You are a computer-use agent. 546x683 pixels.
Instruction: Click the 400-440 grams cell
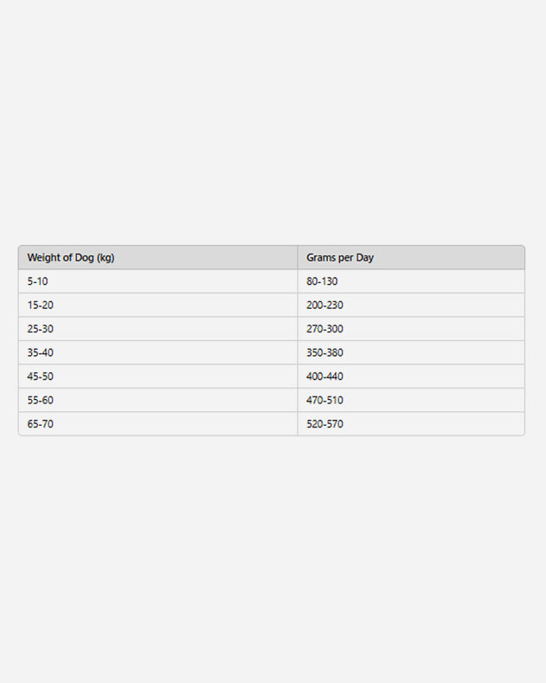pos(324,377)
